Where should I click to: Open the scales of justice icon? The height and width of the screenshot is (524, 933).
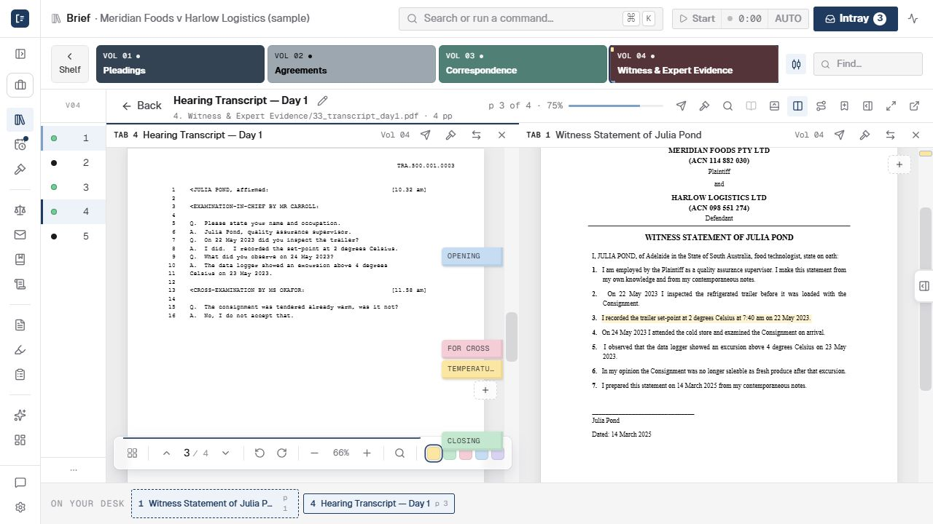20,210
